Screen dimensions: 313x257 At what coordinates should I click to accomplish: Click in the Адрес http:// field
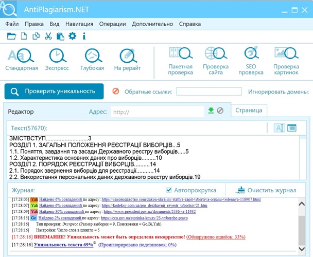tap(158, 112)
